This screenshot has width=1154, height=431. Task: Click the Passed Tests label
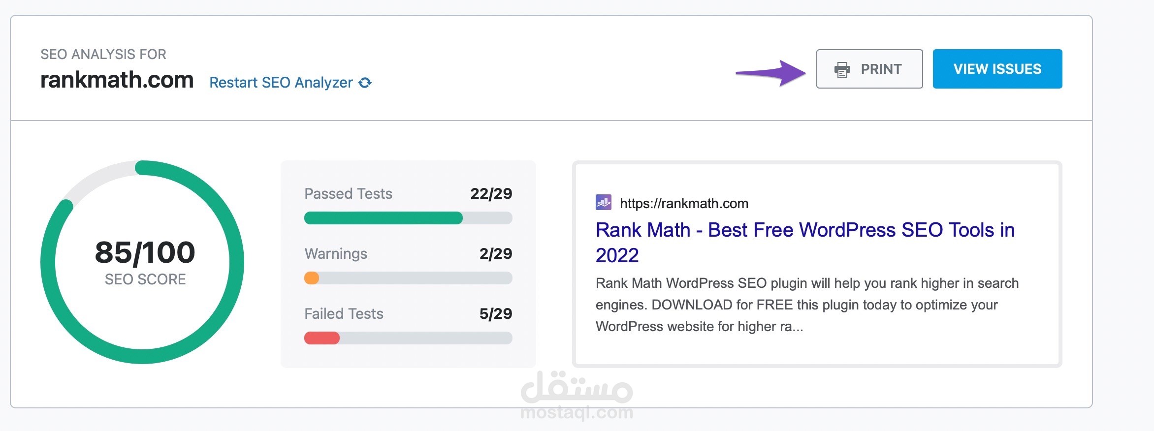click(348, 194)
